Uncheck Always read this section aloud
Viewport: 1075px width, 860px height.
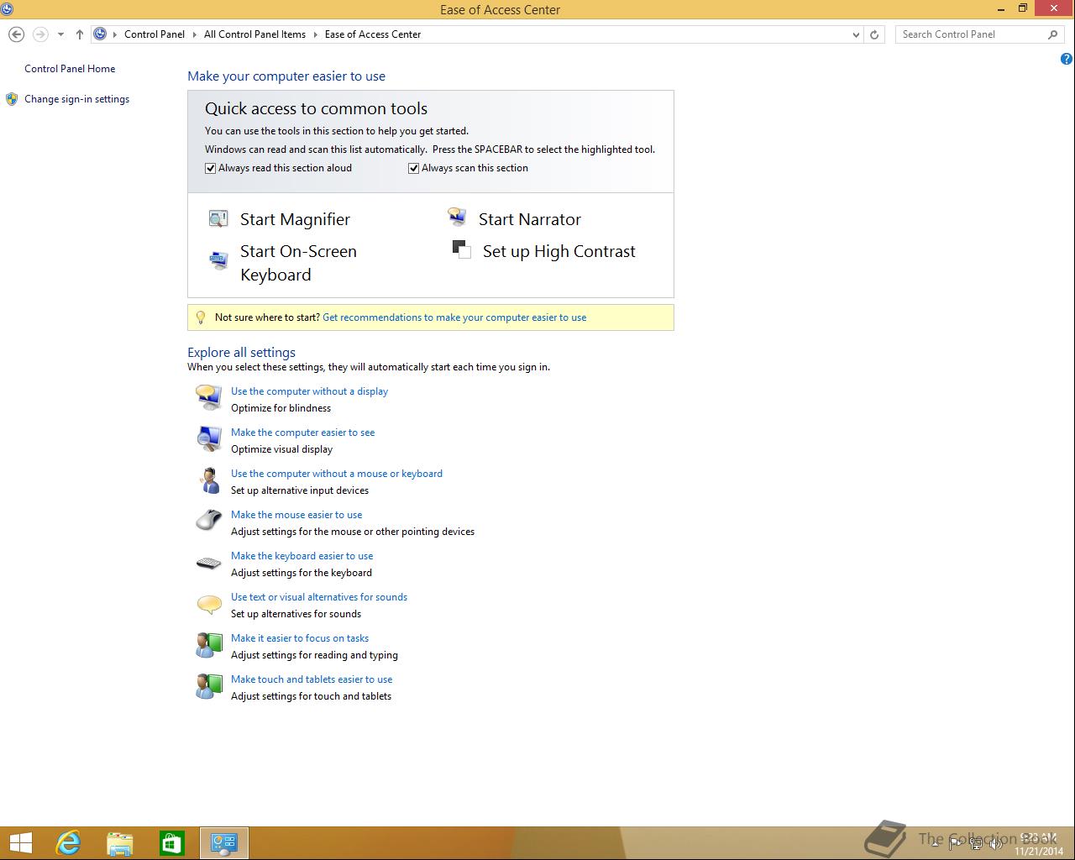(x=211, y=168)
